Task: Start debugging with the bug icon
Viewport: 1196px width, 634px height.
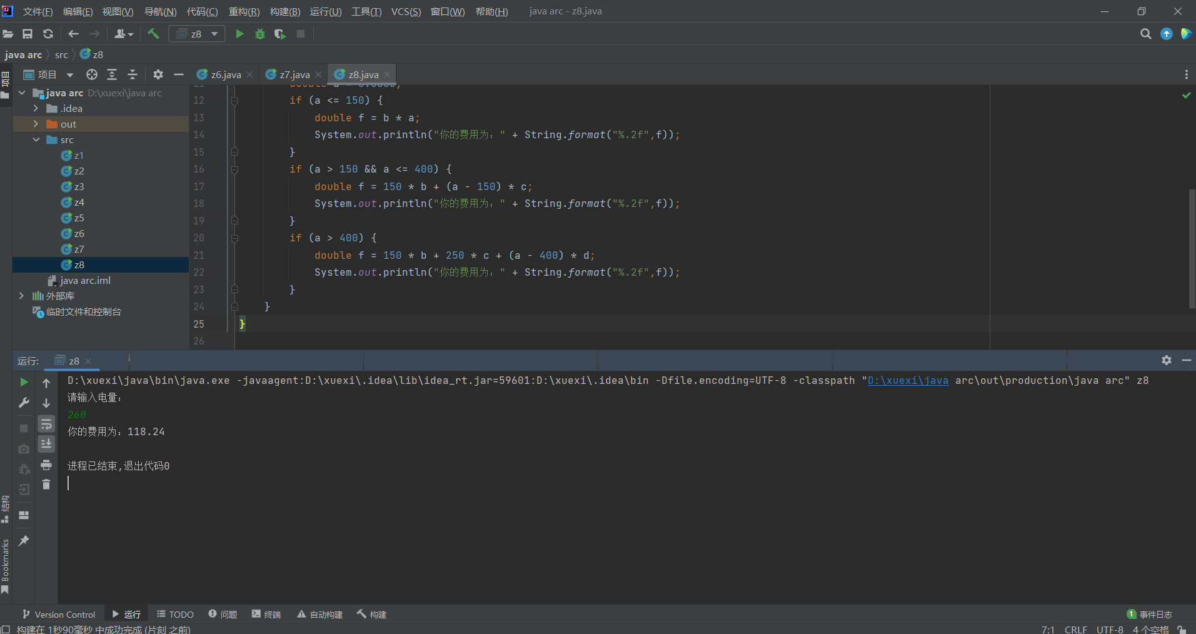Action: 260,34
